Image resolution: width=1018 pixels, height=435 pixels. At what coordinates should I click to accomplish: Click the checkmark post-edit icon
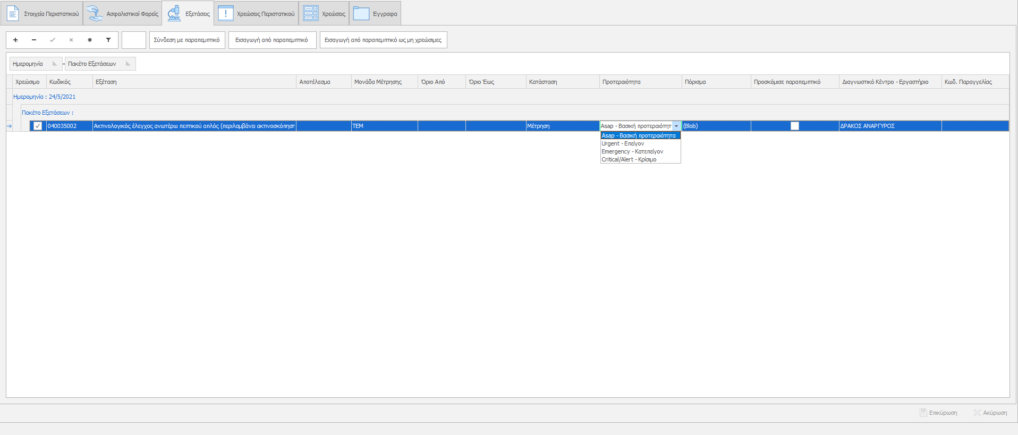click(x=53, y=40)
